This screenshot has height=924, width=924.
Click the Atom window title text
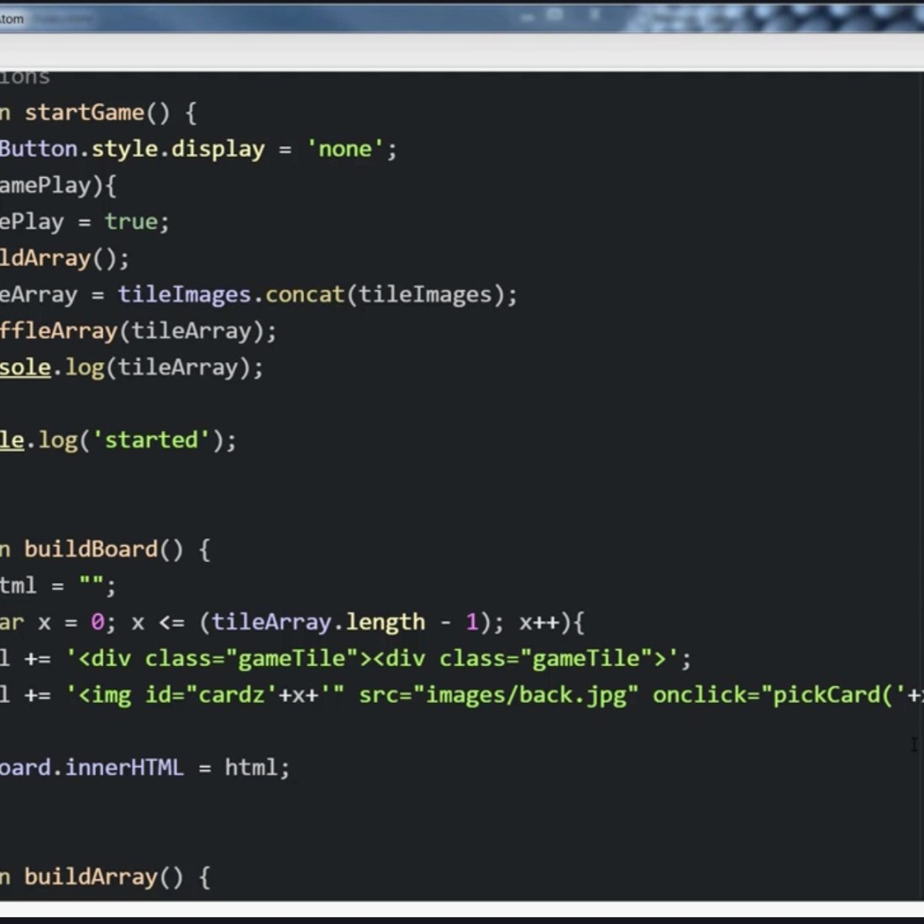(x=12, y=18)
